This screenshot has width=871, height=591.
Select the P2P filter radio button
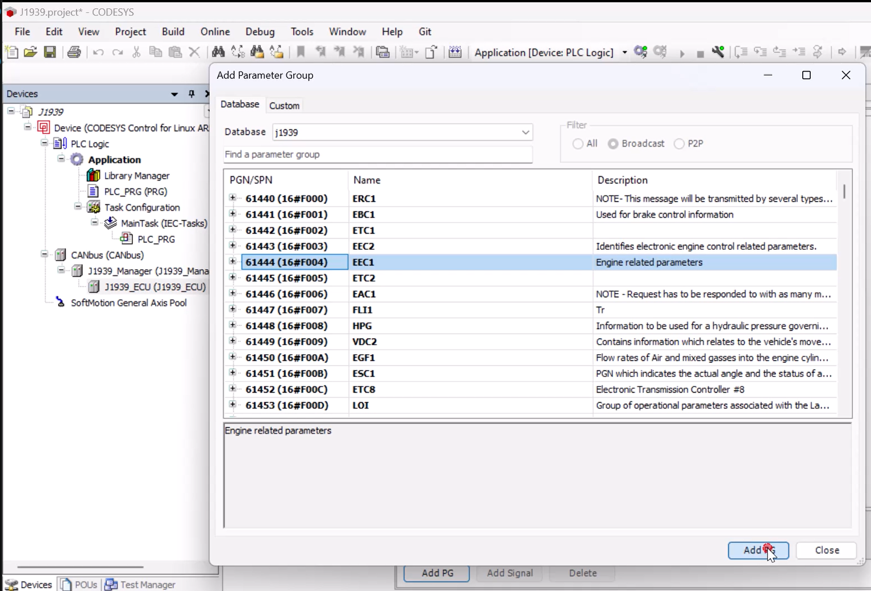coord(679,144)
